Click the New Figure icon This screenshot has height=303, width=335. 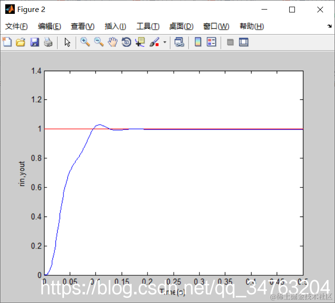(7, 42)
